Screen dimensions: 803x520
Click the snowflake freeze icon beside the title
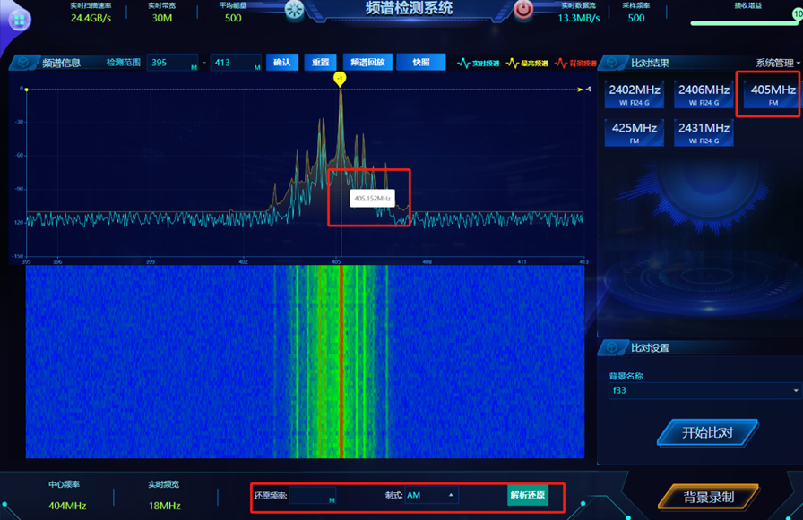[x=295, y=9]
